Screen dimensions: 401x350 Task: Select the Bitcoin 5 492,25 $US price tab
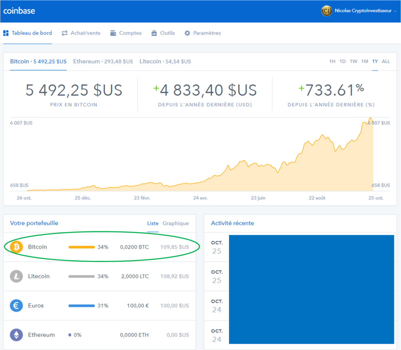38,62
